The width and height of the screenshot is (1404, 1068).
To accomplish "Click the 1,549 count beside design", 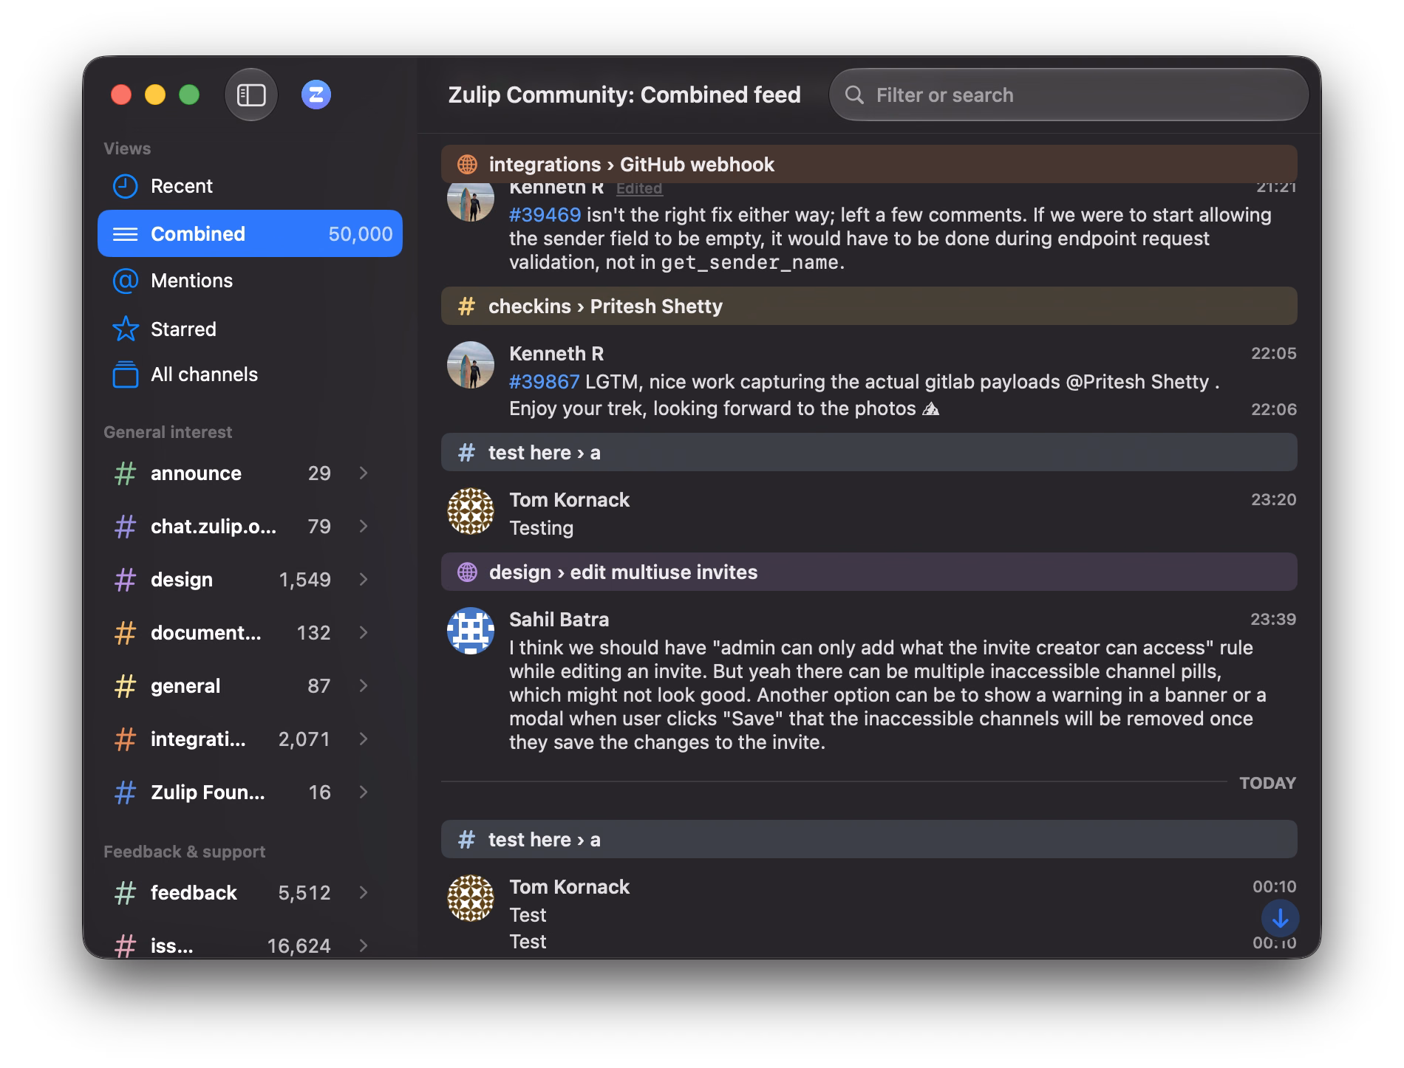I will pyautogui.click(x=305, y=580).
